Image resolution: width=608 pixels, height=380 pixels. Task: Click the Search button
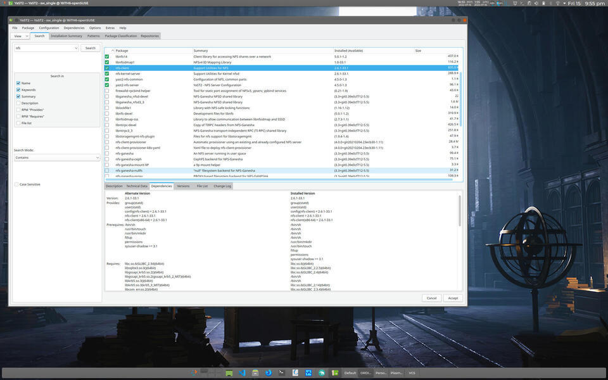tap(91, 48)
